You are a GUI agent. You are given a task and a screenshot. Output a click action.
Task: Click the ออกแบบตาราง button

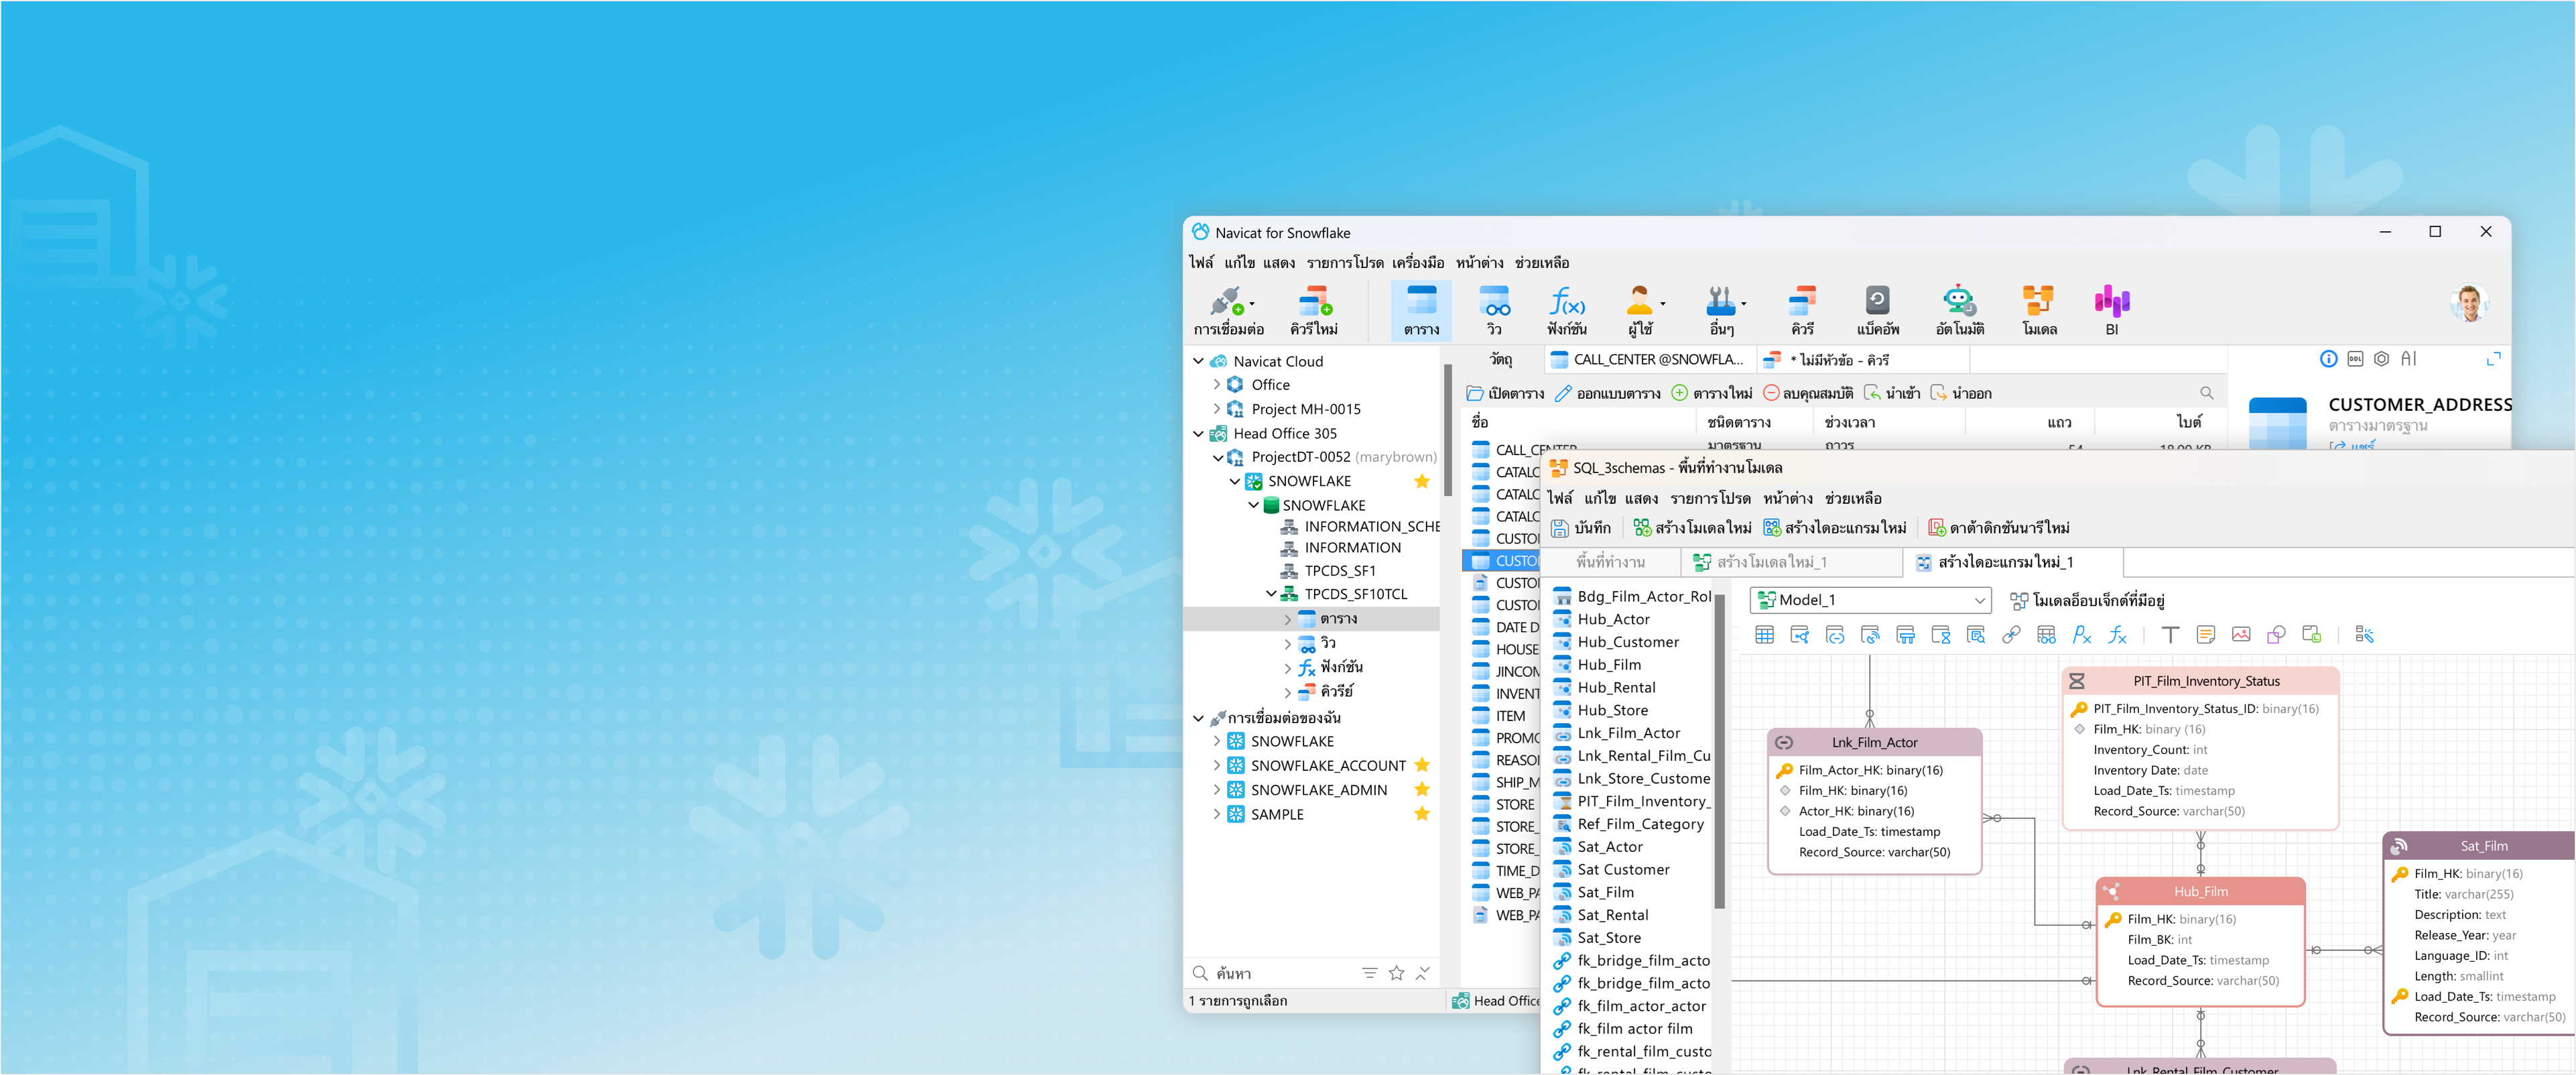[1608, 393]
